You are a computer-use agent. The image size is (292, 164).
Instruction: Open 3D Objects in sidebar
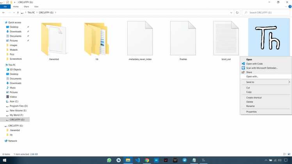[x=15, y=69]
